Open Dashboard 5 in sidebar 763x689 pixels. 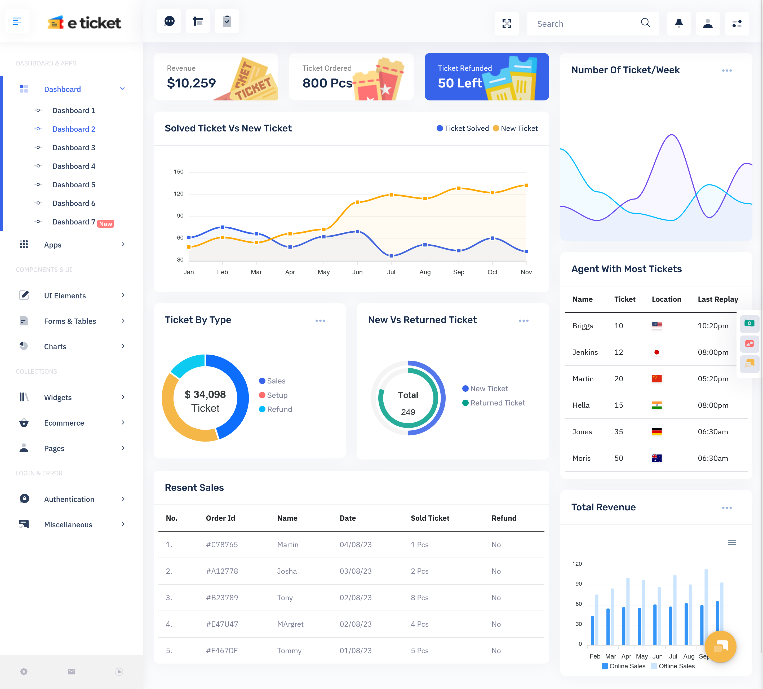74,185
